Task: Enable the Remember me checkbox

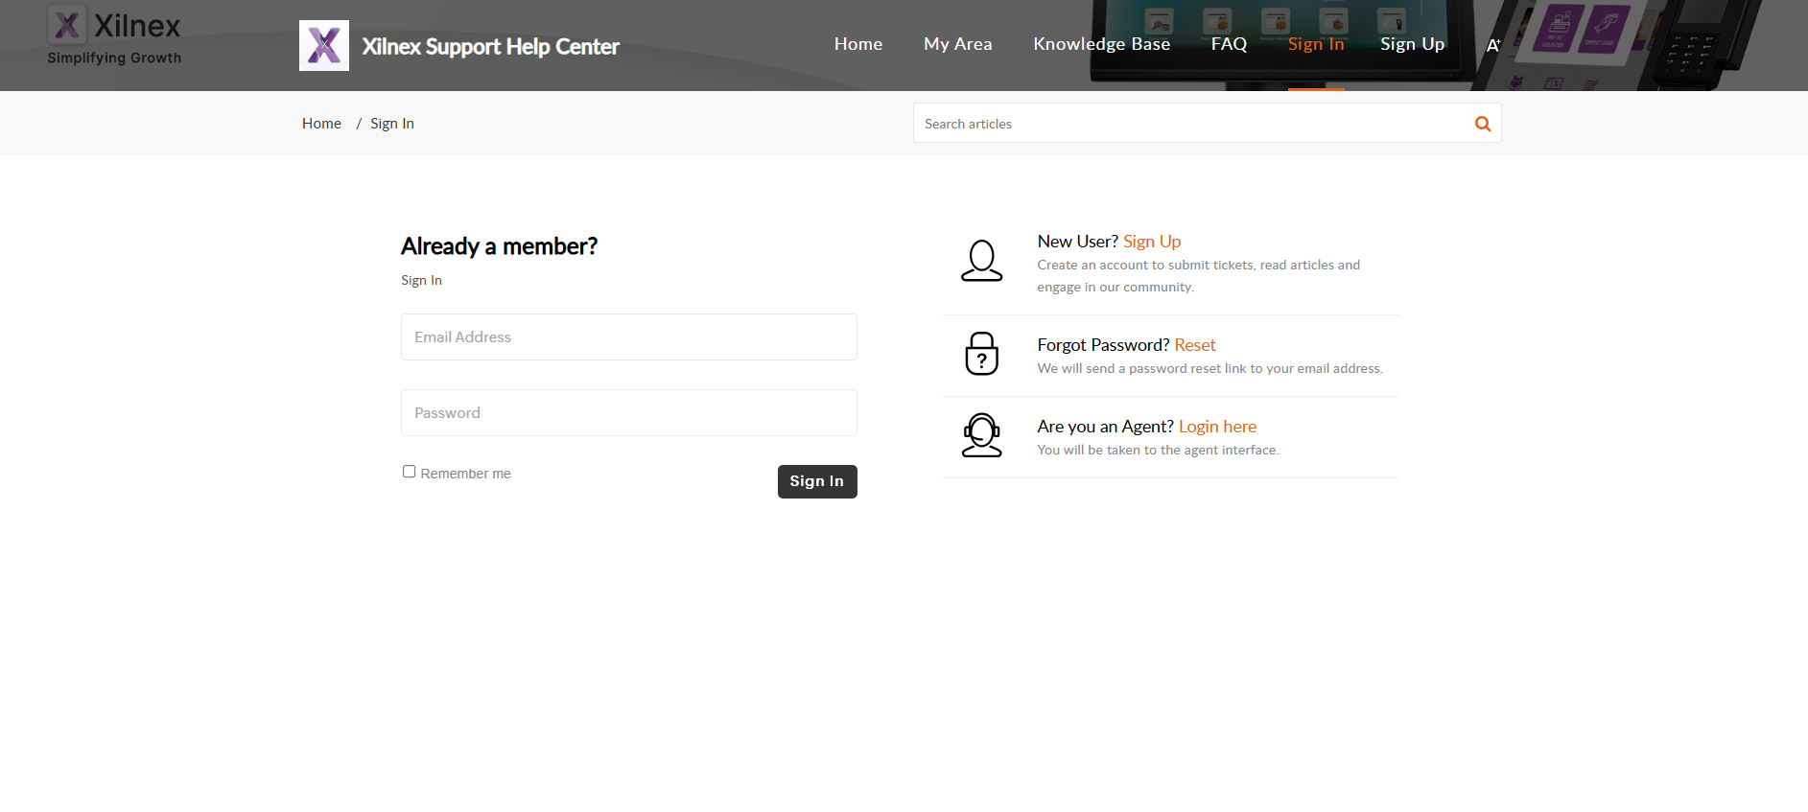Action: [410, 472]
